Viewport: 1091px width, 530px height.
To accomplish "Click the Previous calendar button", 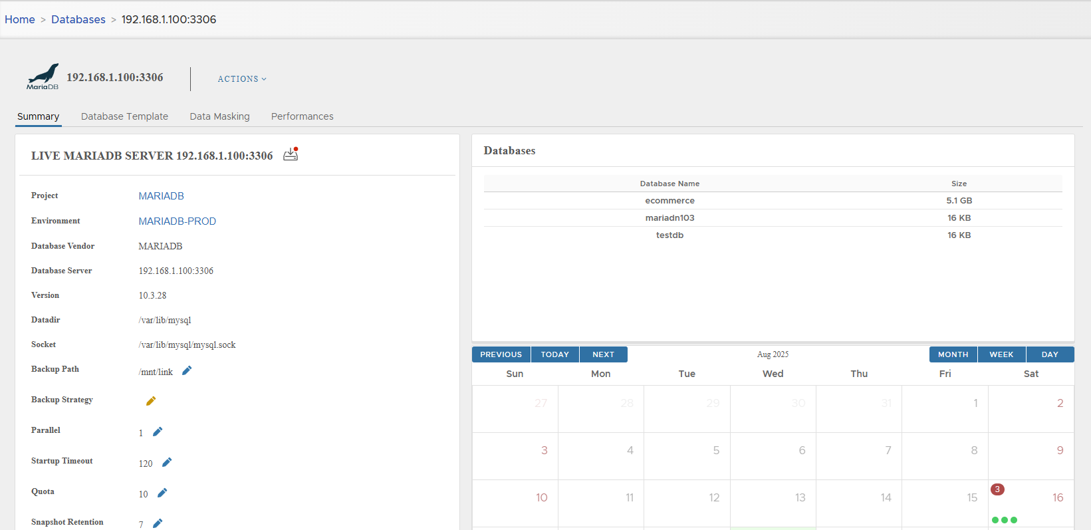I will (501, 354).
